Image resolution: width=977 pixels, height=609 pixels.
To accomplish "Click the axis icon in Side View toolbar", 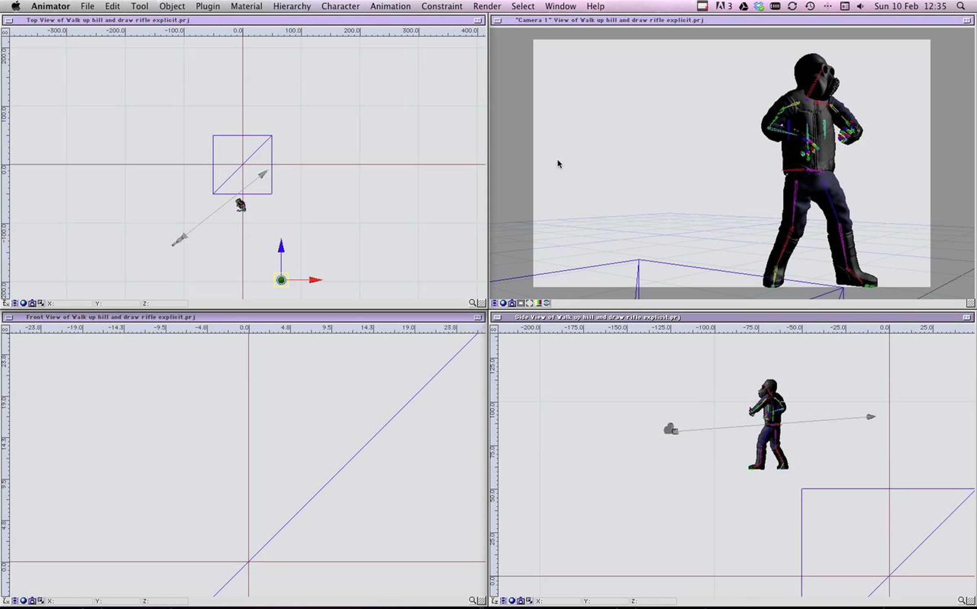I will click(495, 600).
